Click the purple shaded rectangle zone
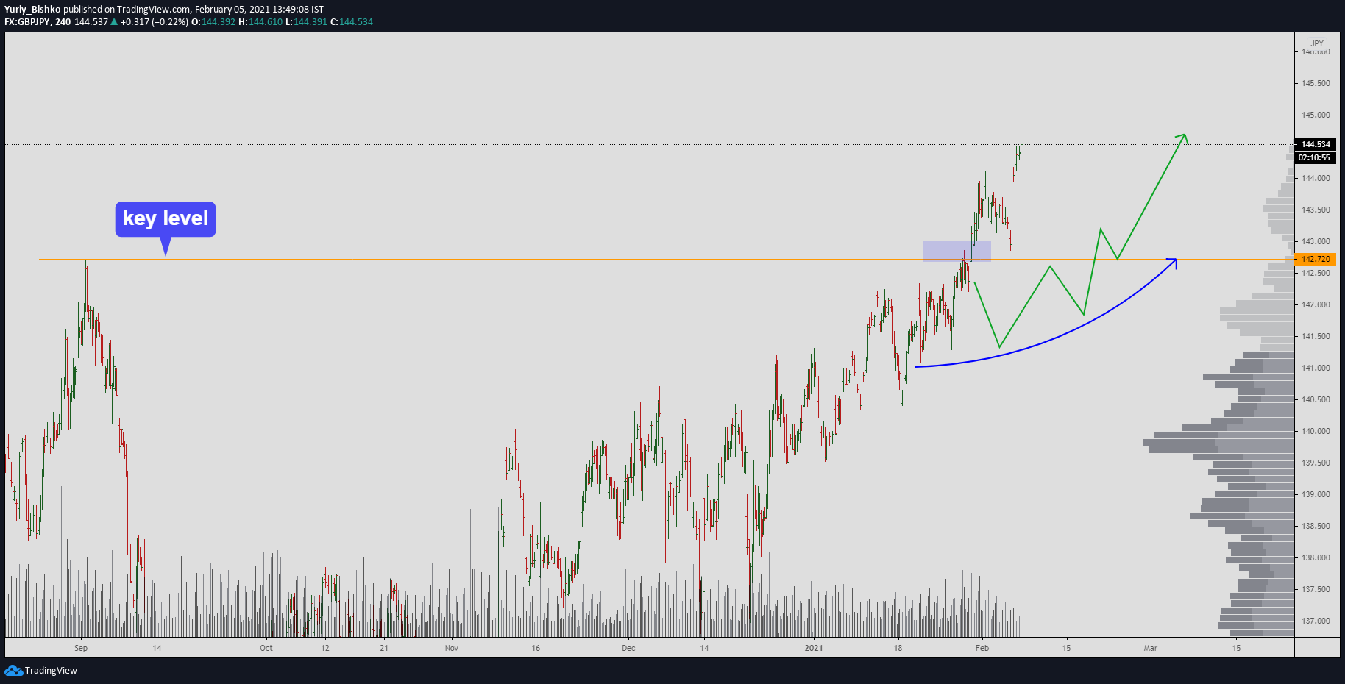This screenshot has height=684, width=1345. 957,251
